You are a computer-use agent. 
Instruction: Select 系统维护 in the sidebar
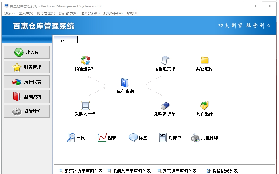pyautogui.click(x=26, y=111)
